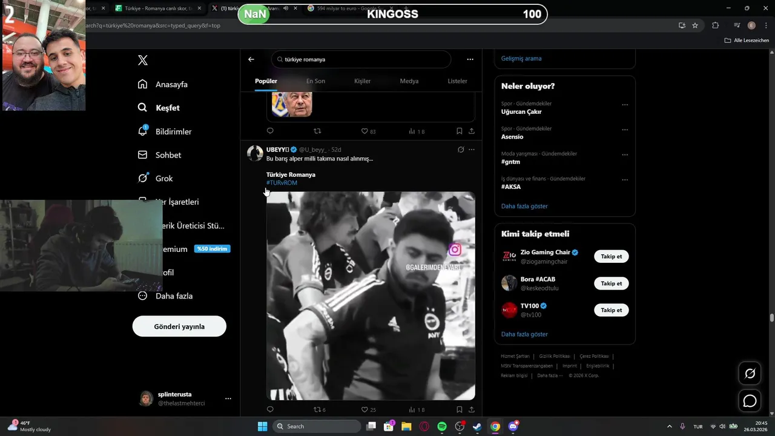This screenshot has height=436, width=775.
Task: Switch to Medya tab
Action: [x=410, y=81]
